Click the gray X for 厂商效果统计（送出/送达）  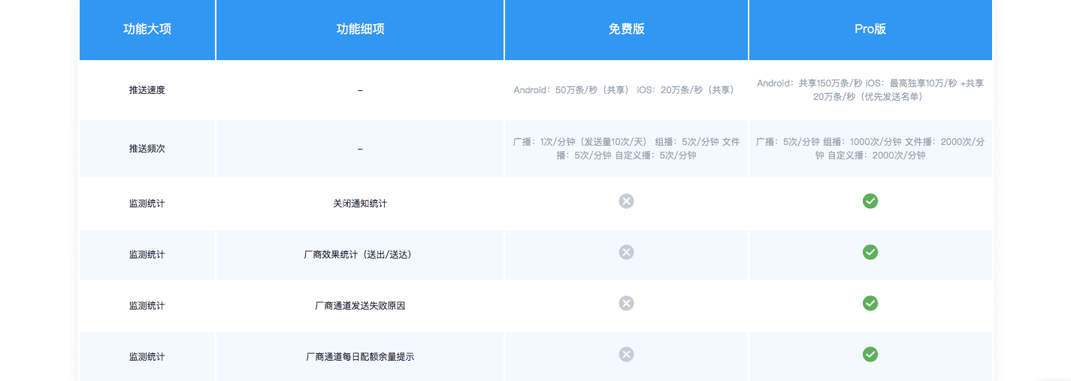[626, 252]
